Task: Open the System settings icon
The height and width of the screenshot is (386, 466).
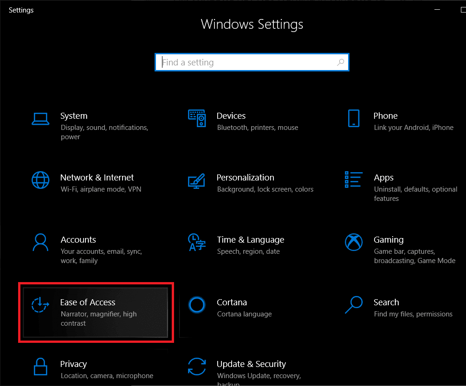Action: (40, 118)
